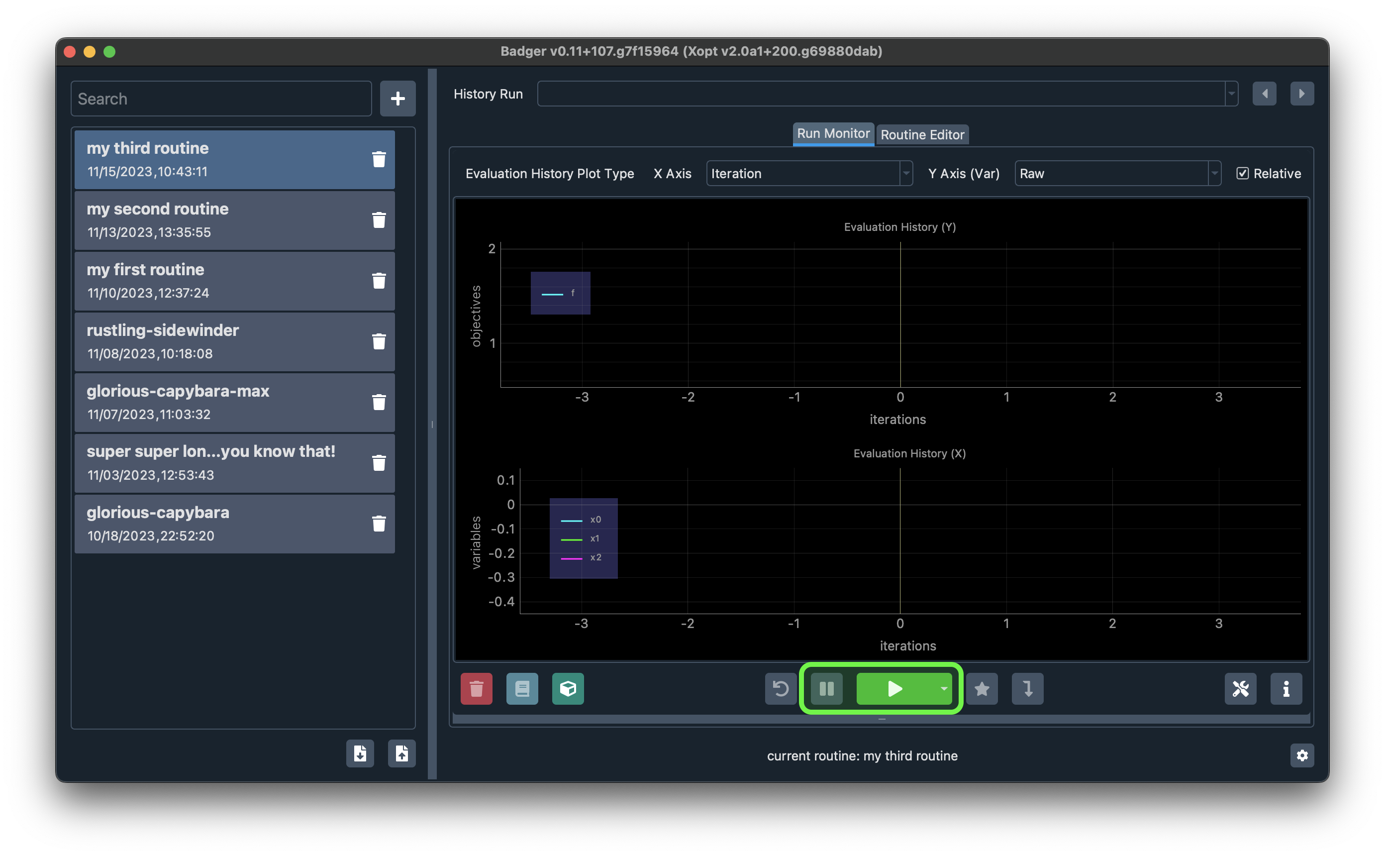The height and width of the screenshot is (856, 1385).
Task: Click the 'Evaluation History (Y)' plot title
Action: click(899, 227)
